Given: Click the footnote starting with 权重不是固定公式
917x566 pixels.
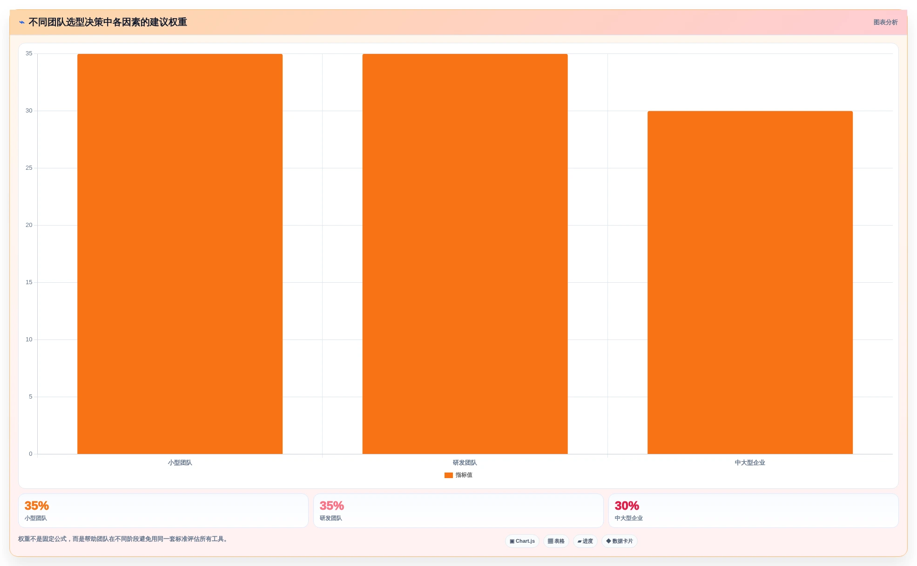Looking at the screenshot, I should [x=124, y=539].
